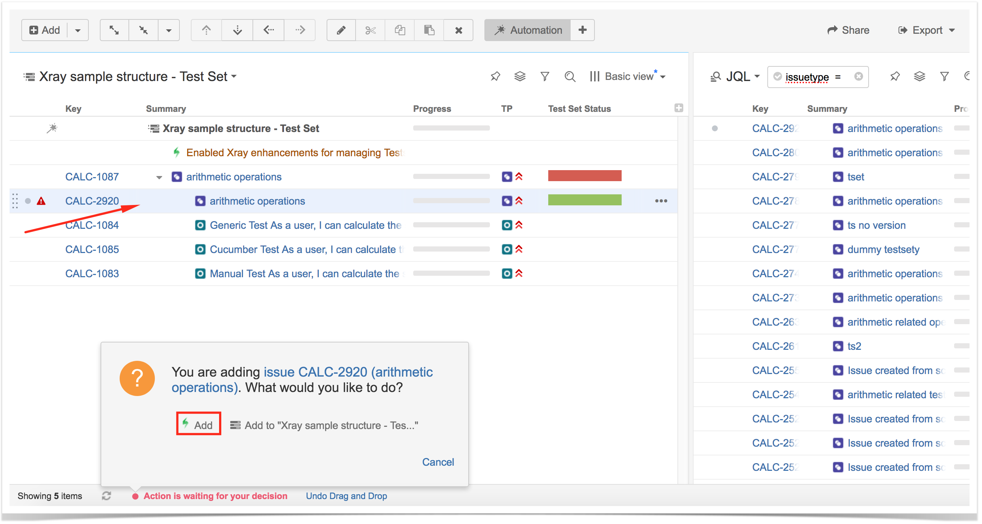The image size is (982, 524).
Task: Click the Undo Drag and Drop link
Action: click(346, 496)
